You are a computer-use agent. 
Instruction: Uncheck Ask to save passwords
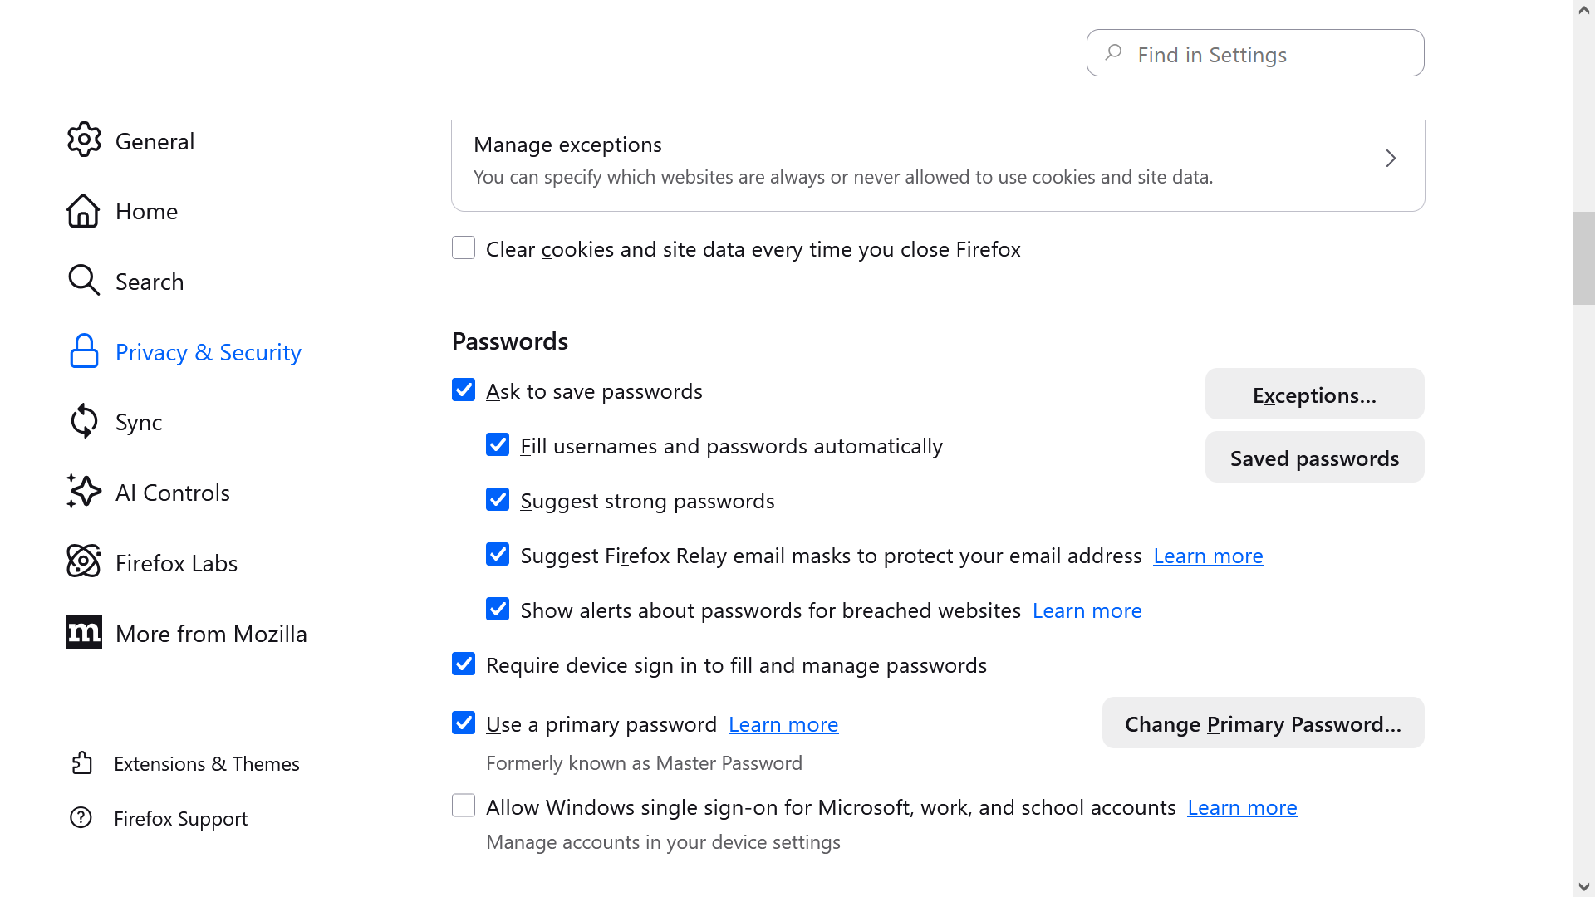click(464, 390)
